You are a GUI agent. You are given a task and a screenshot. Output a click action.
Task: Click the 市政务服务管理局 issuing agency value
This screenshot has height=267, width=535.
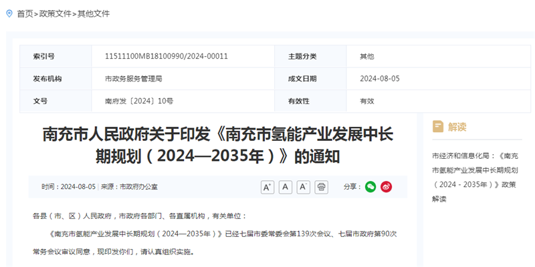tap(134, 79)
